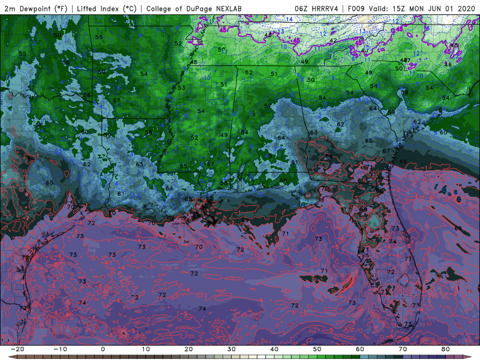Viewport: 480px width, 360px height.
Task: Click the '-20' colorbar scale label
Action: (17, 349)
